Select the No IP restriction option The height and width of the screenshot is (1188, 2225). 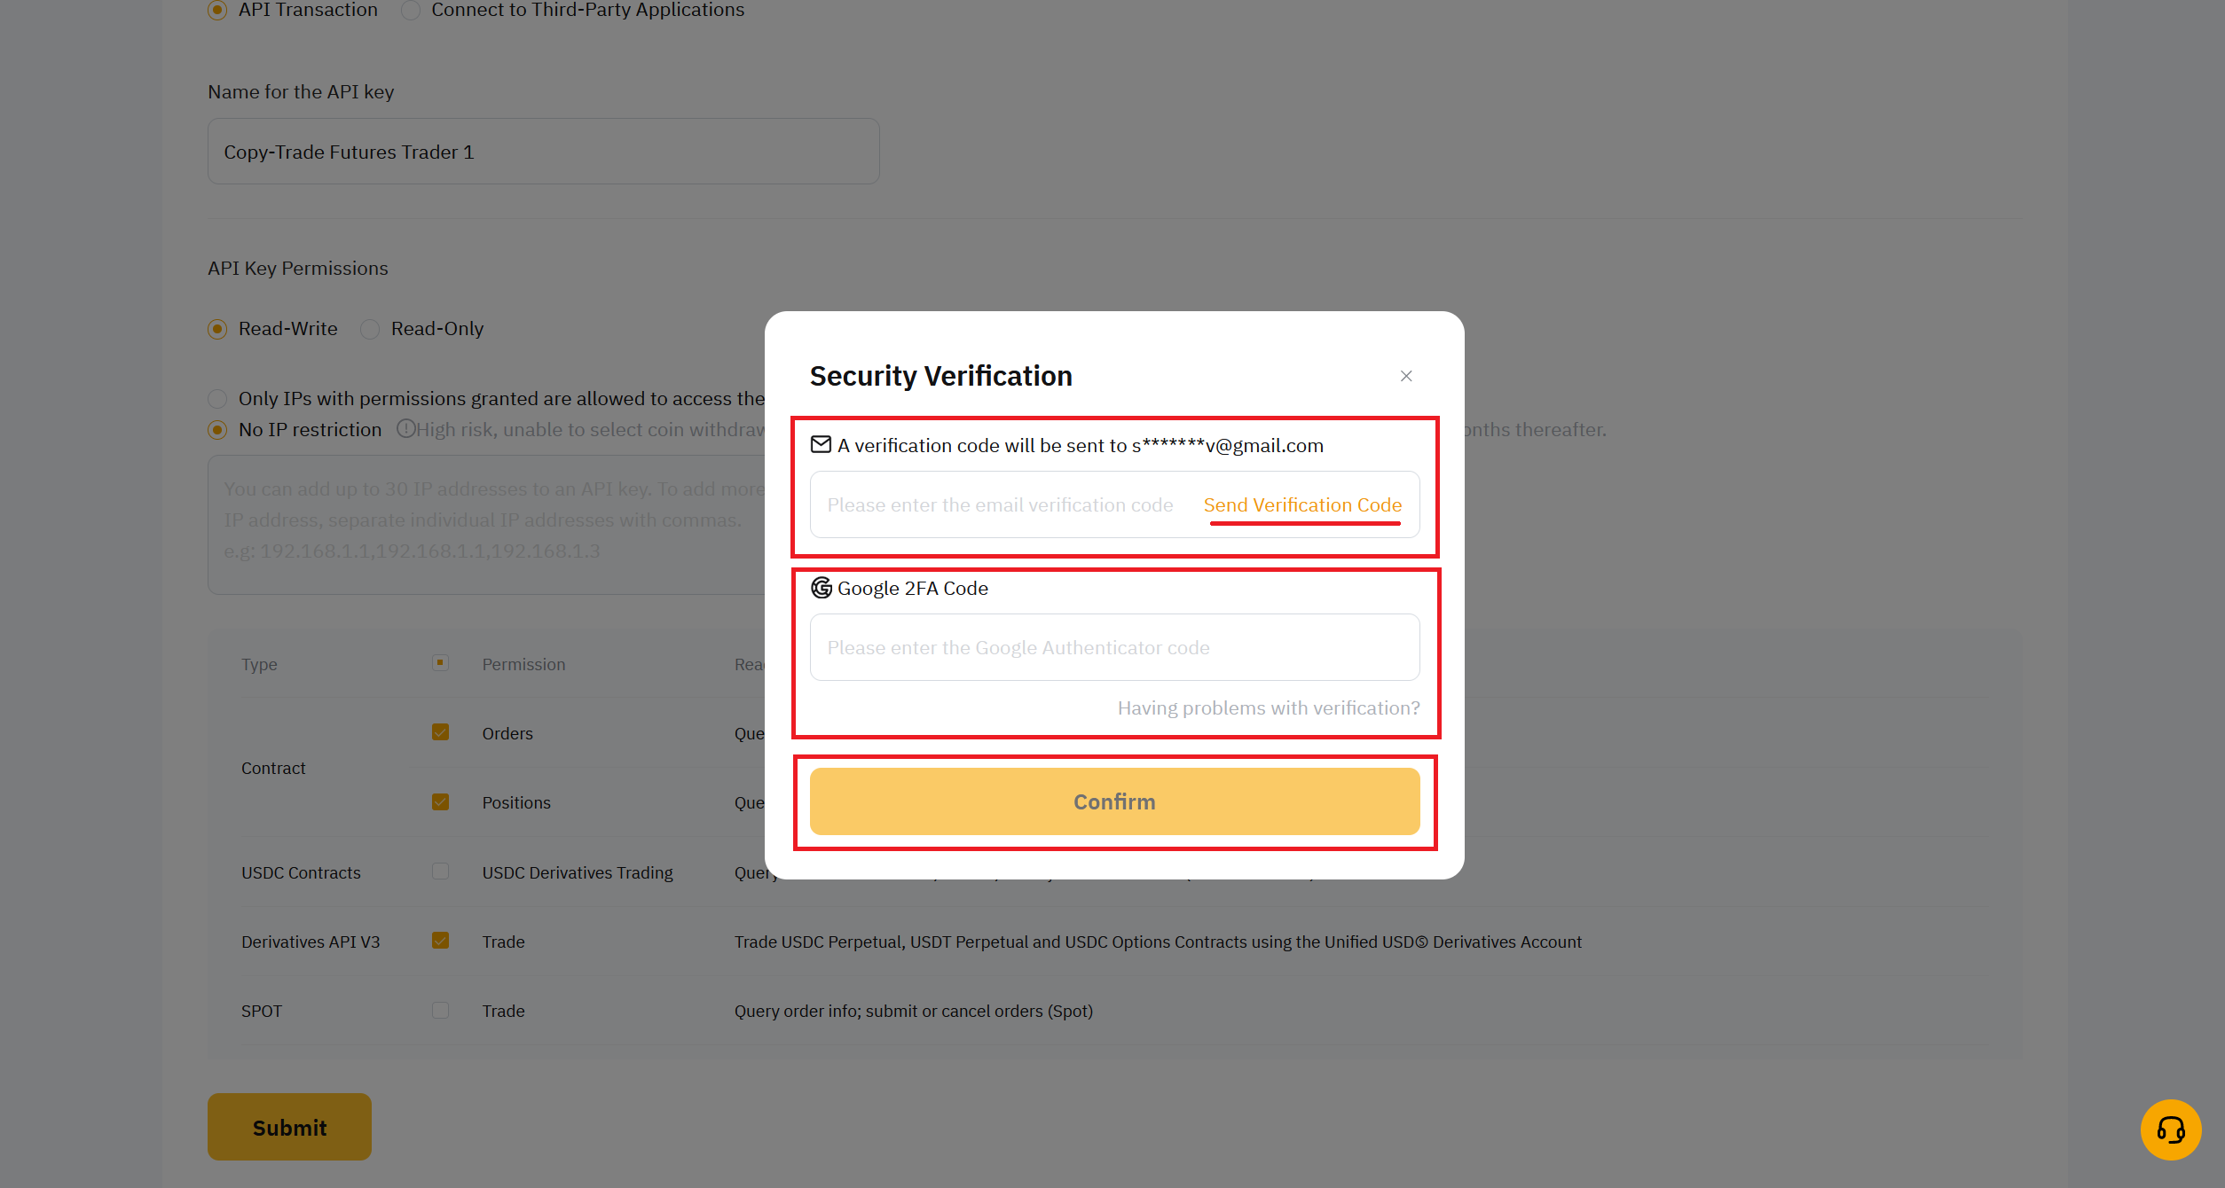[x=217, y=430]
